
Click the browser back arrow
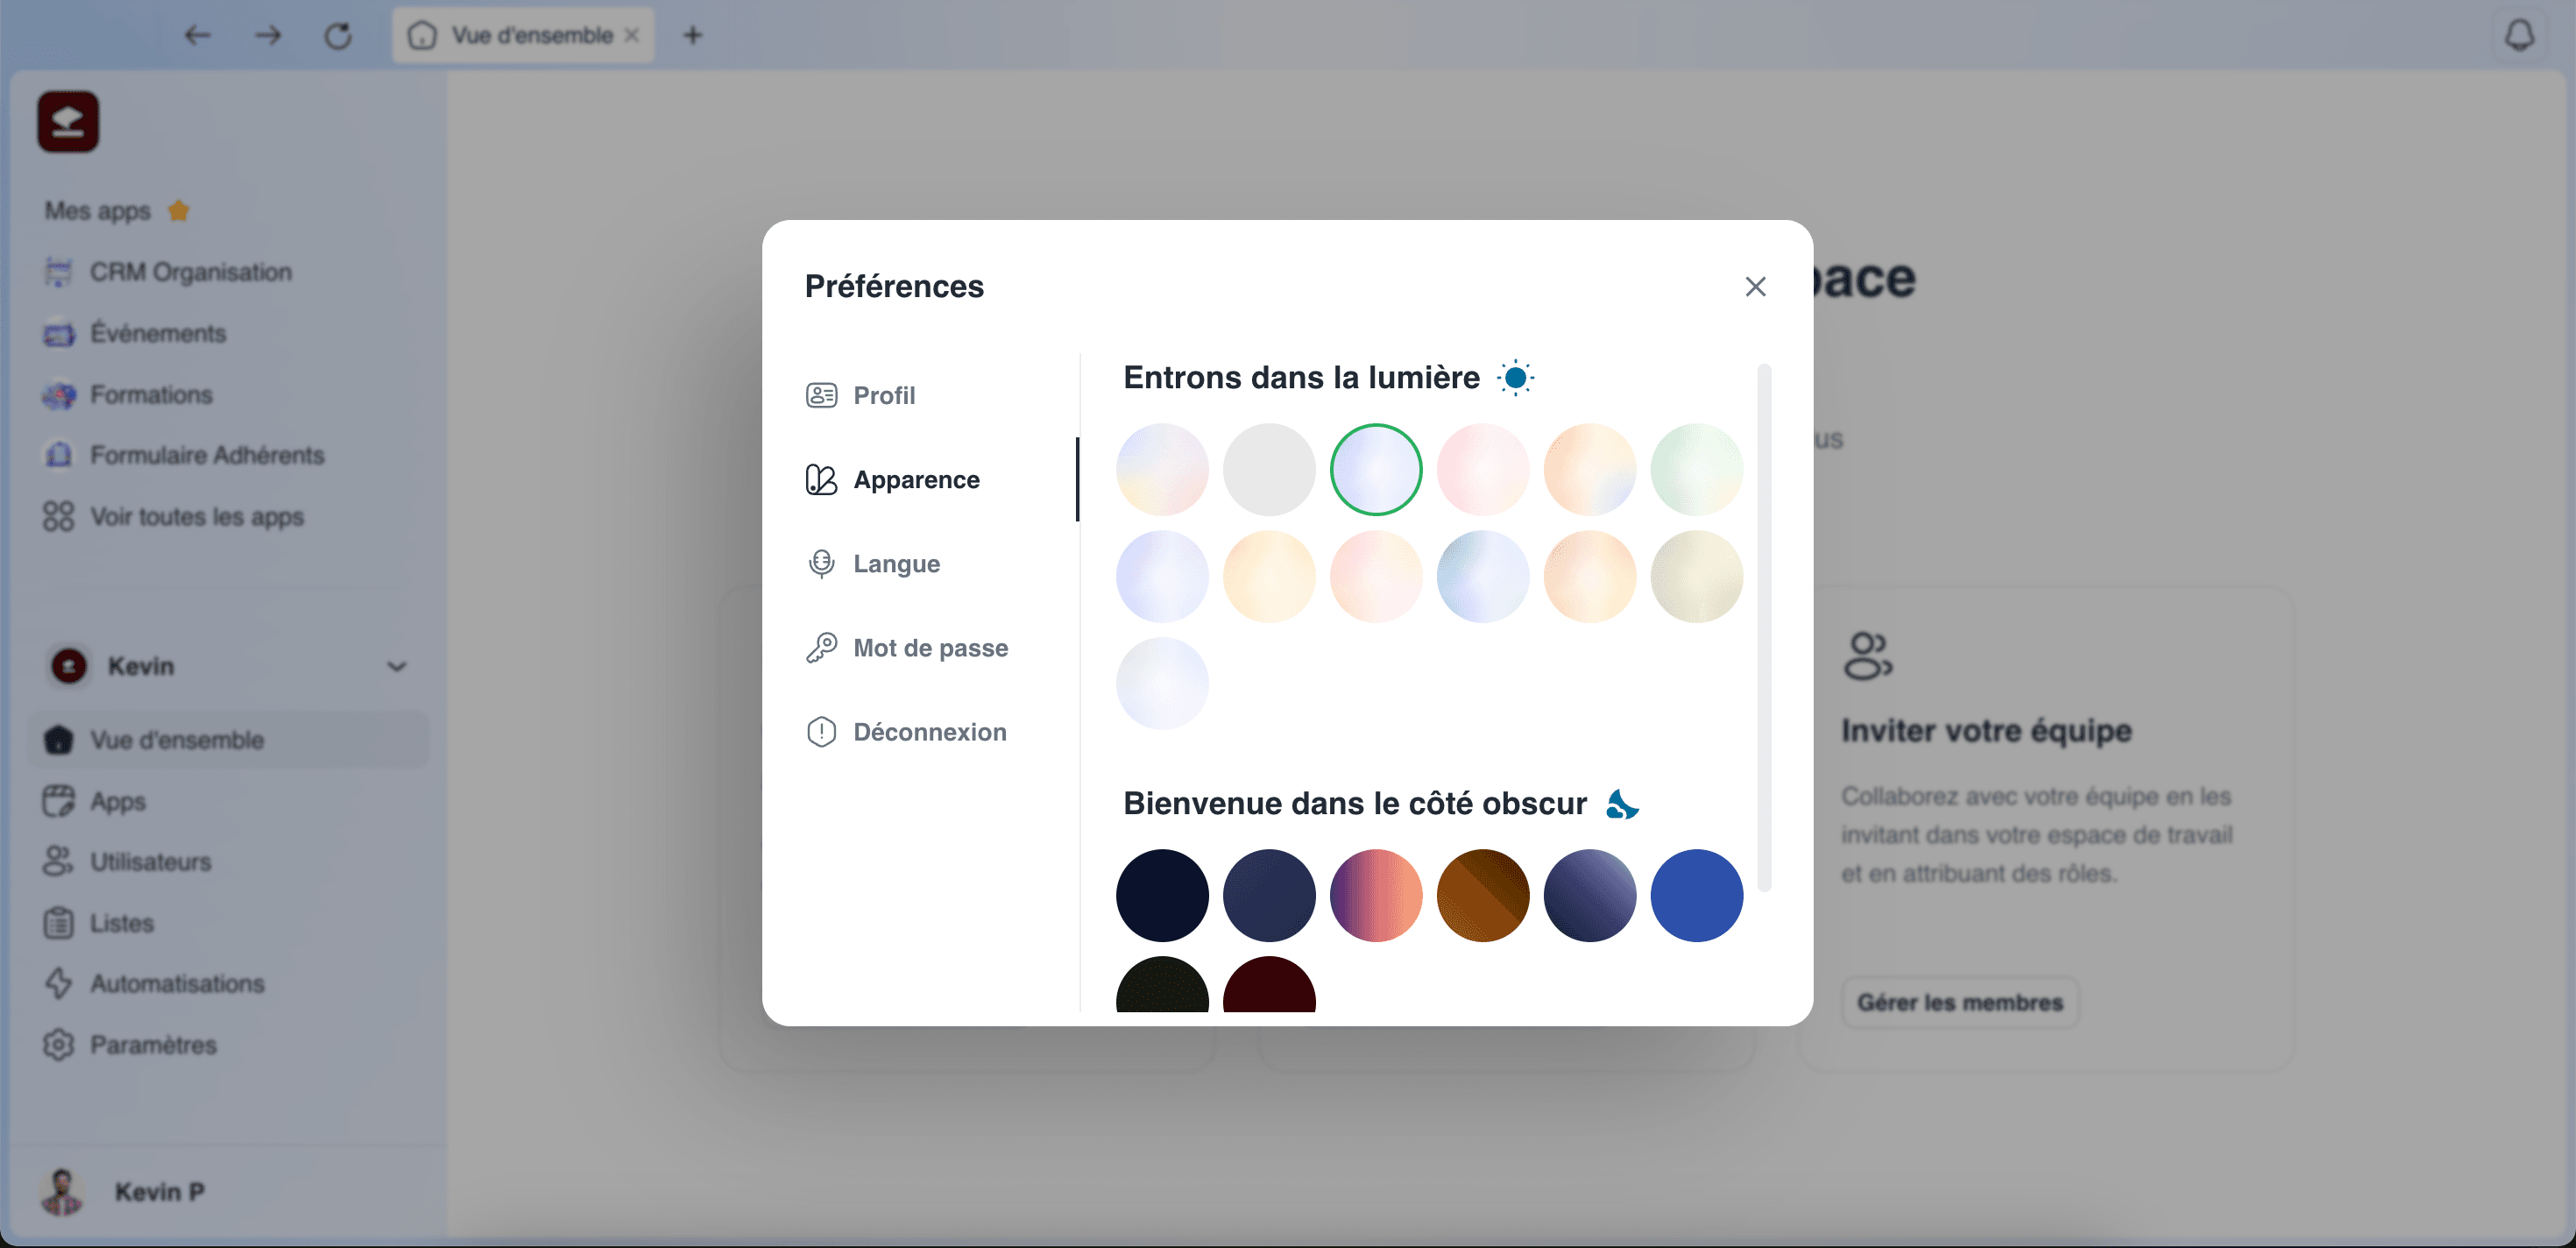[x=197, y=35]
